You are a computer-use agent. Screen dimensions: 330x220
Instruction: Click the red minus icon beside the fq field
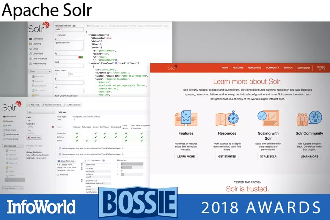coord(79,57)
